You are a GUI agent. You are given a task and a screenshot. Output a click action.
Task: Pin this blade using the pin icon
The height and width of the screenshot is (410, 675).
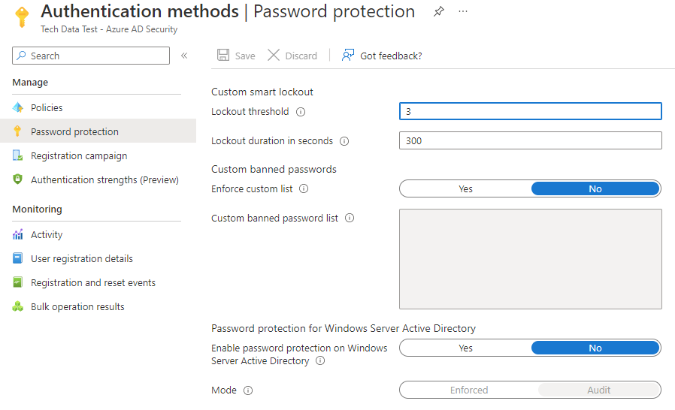click(x=439, y=11)
